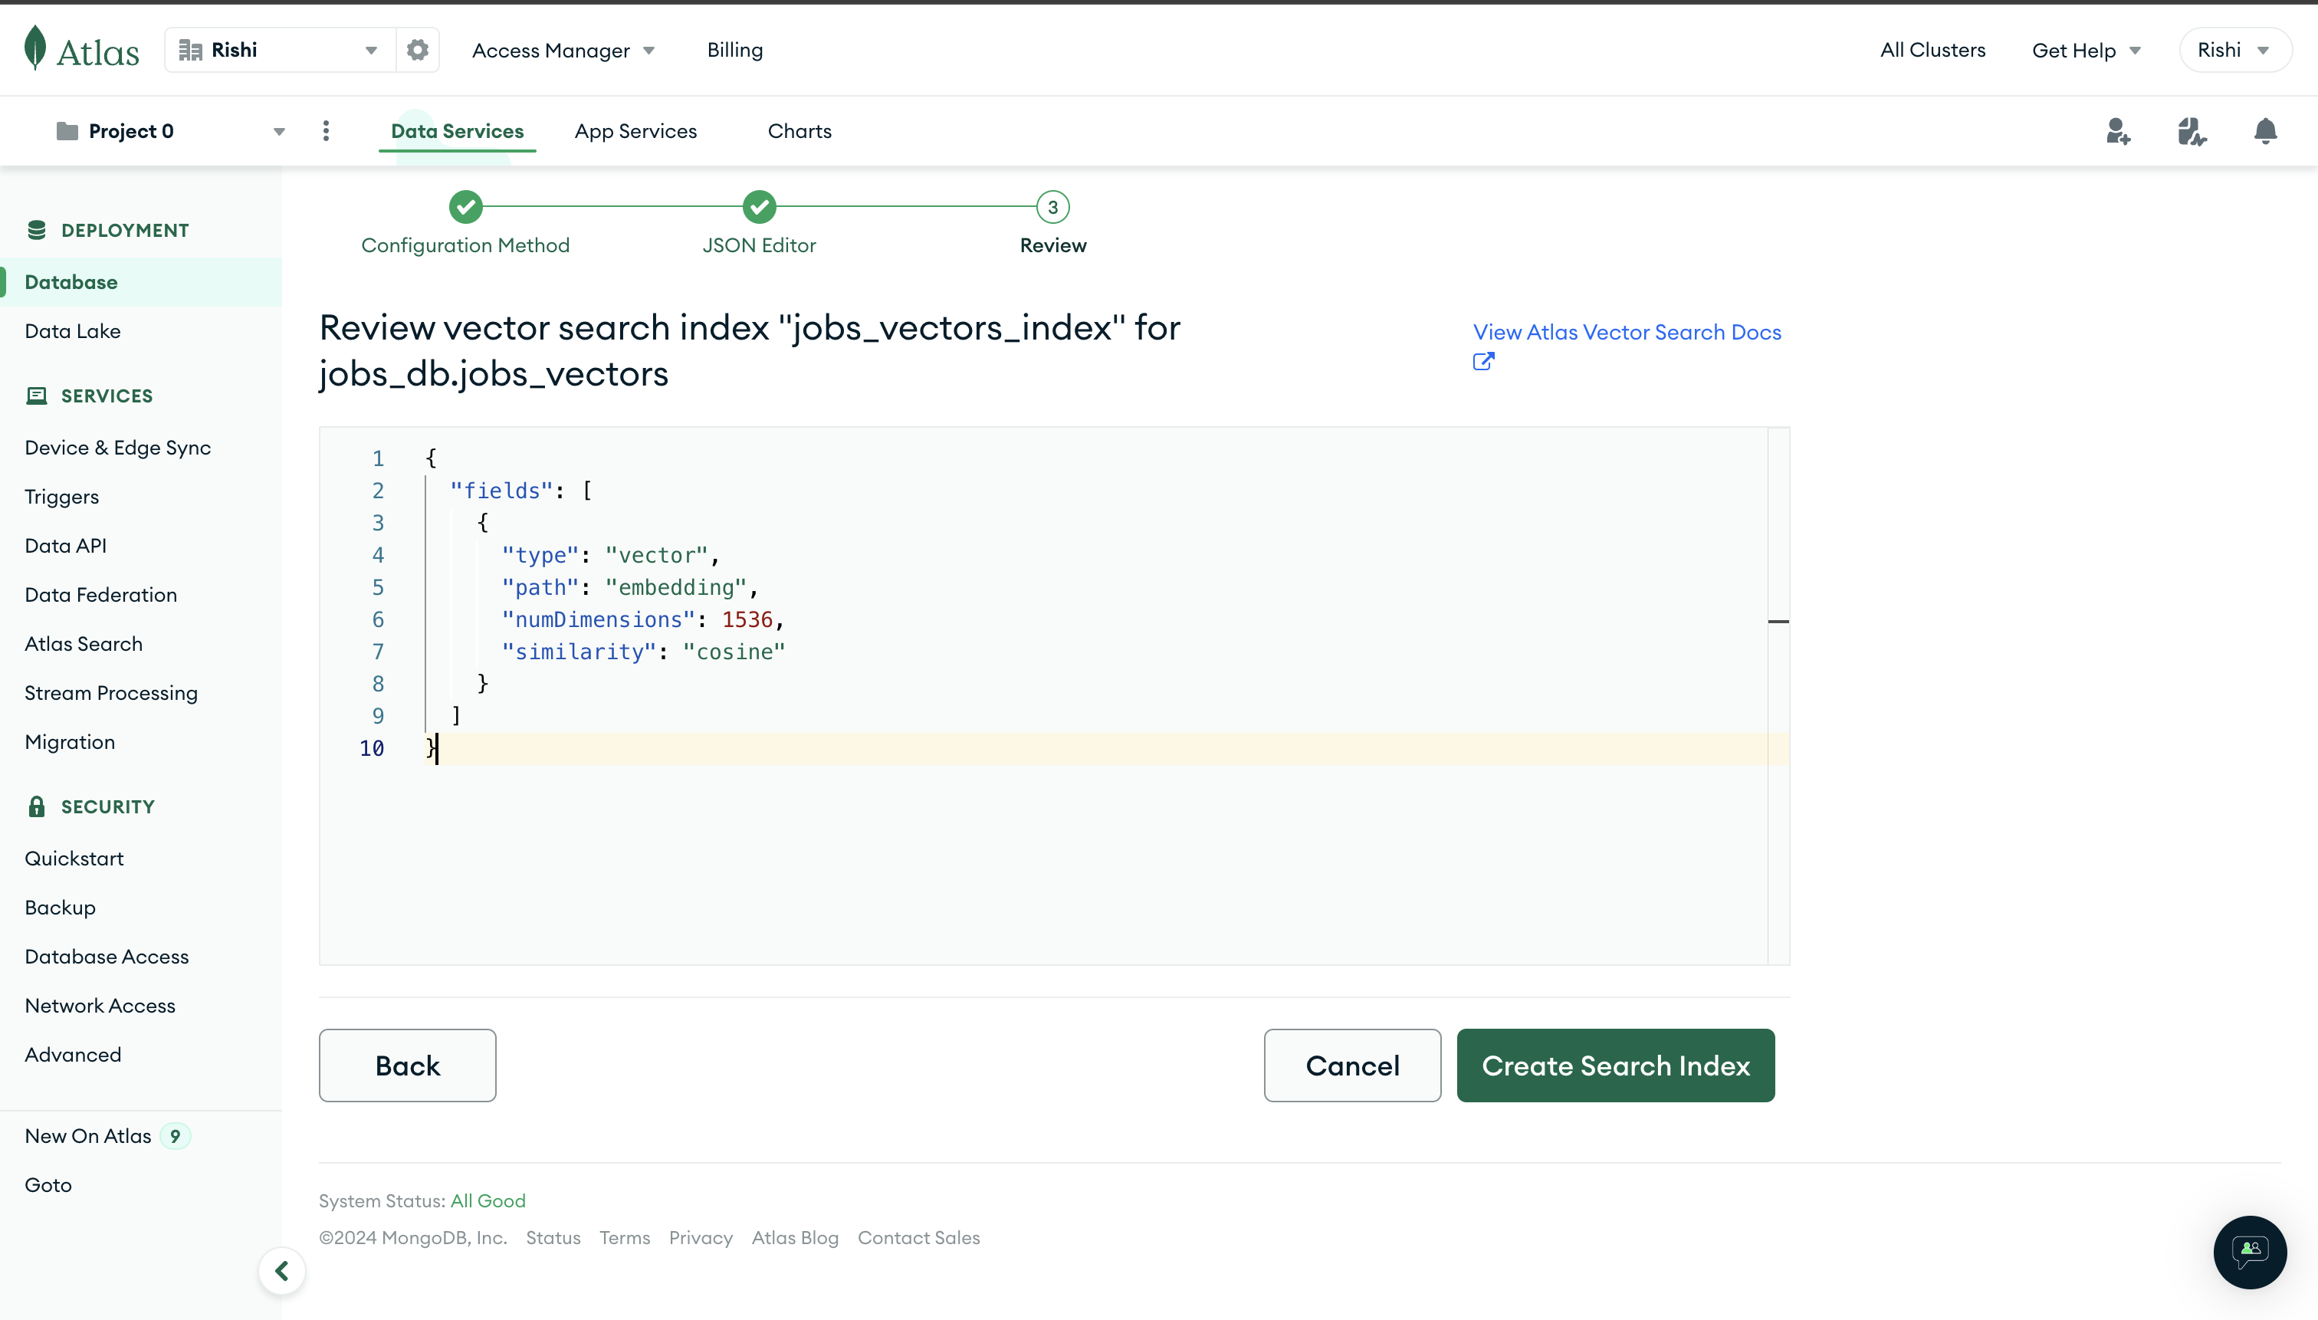Click the Review step number icon

[x=1052, y=207]
